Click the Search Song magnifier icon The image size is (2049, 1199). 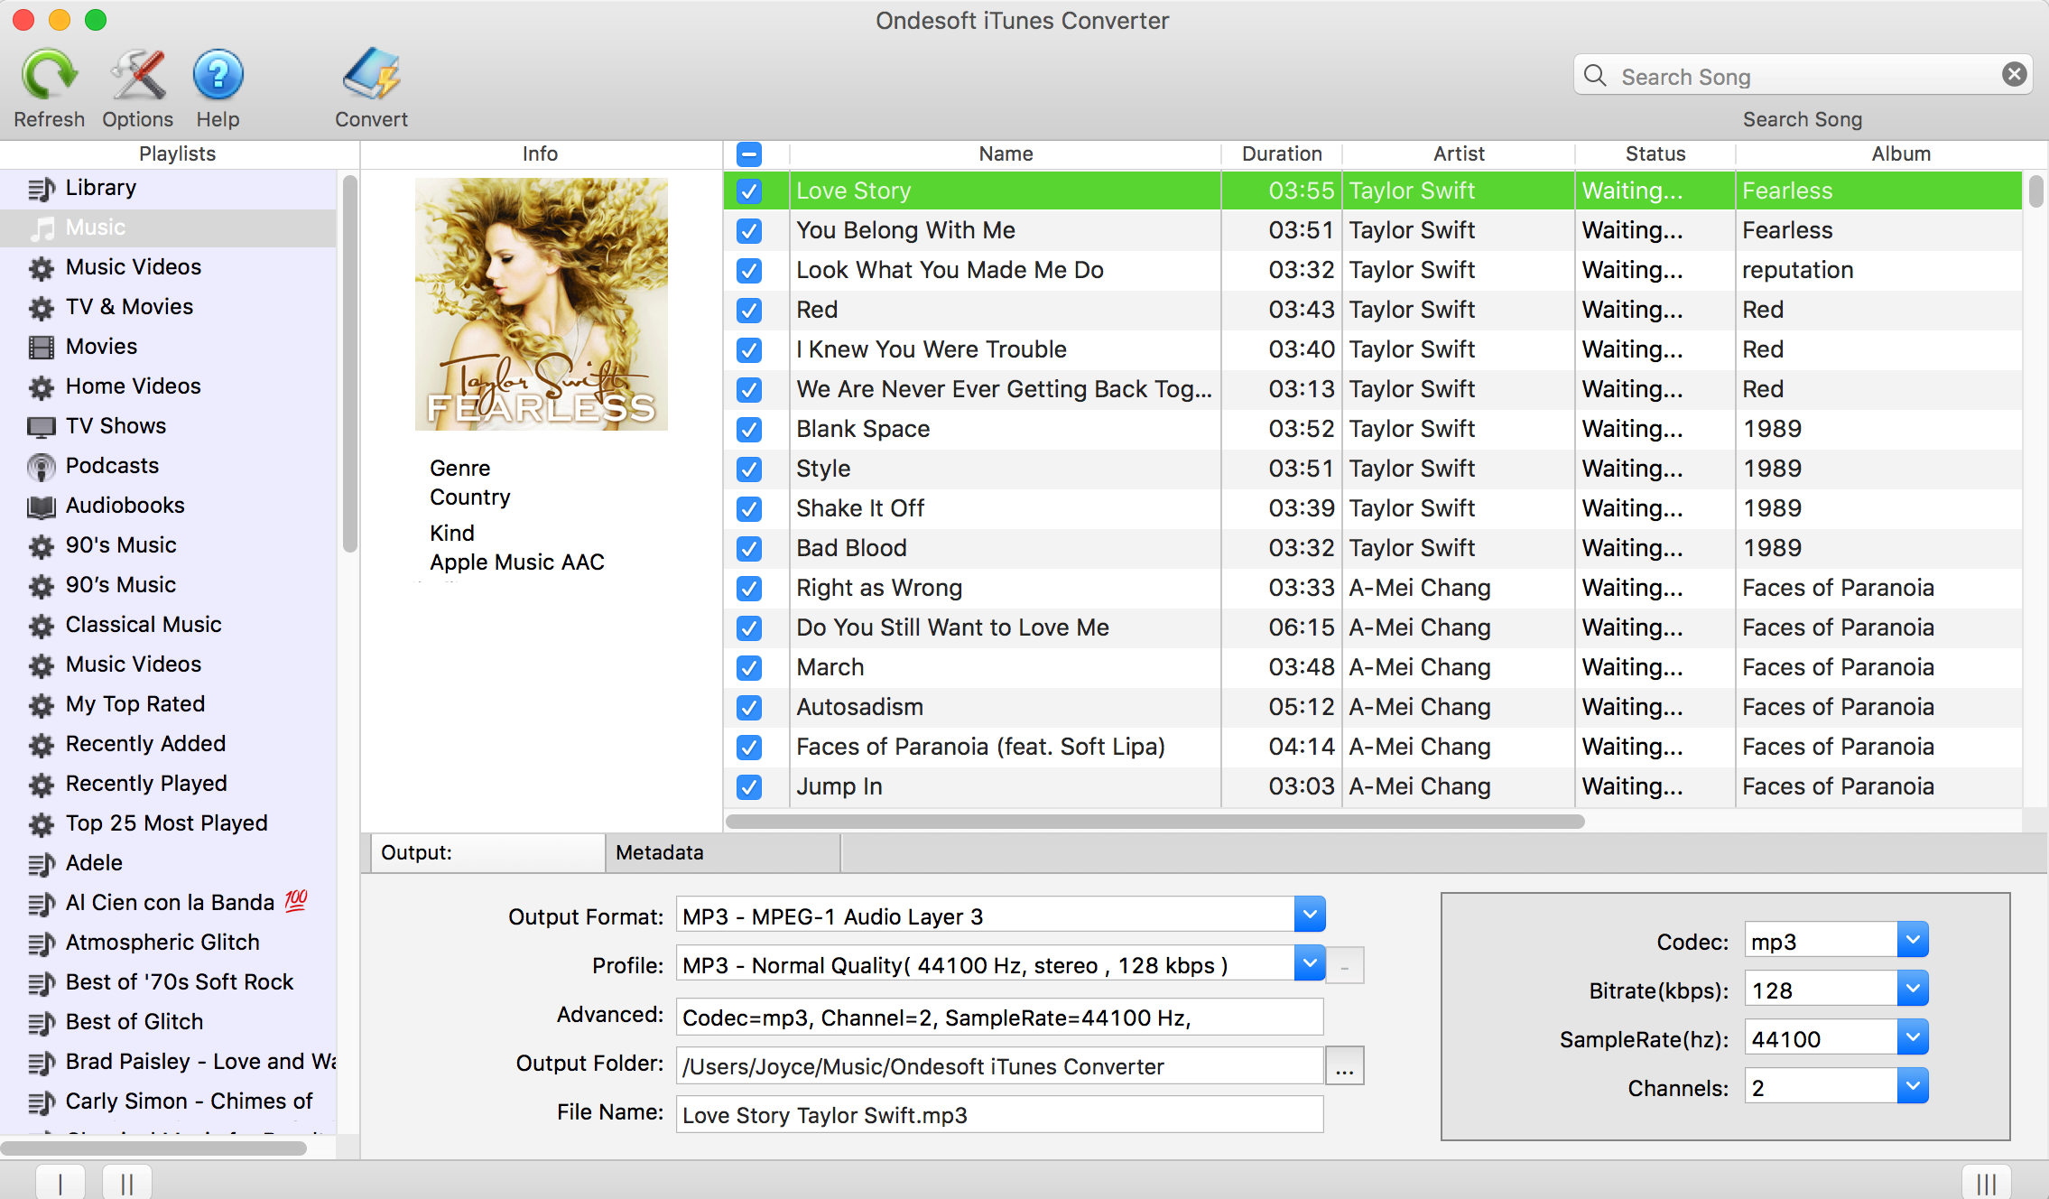coord(1598,77)
